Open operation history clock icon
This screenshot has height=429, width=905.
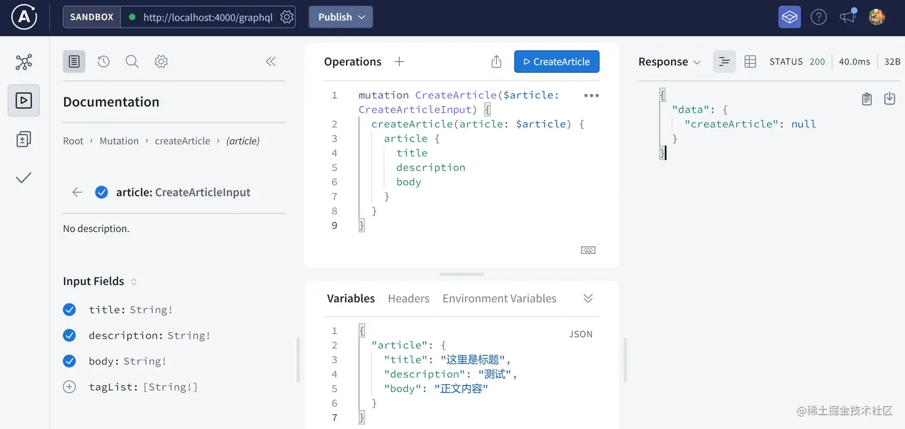(x=104, y=62)
